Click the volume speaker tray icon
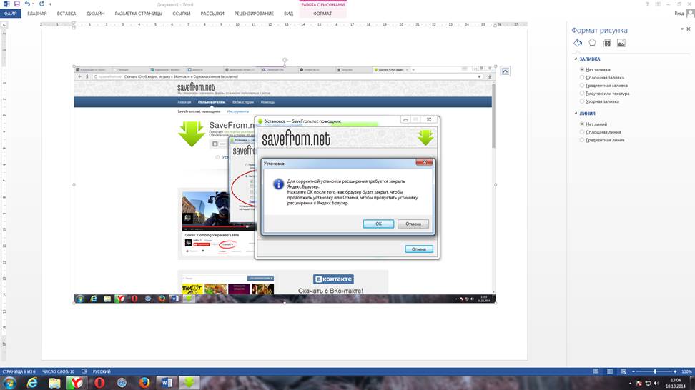 click(x=656, y=384)
